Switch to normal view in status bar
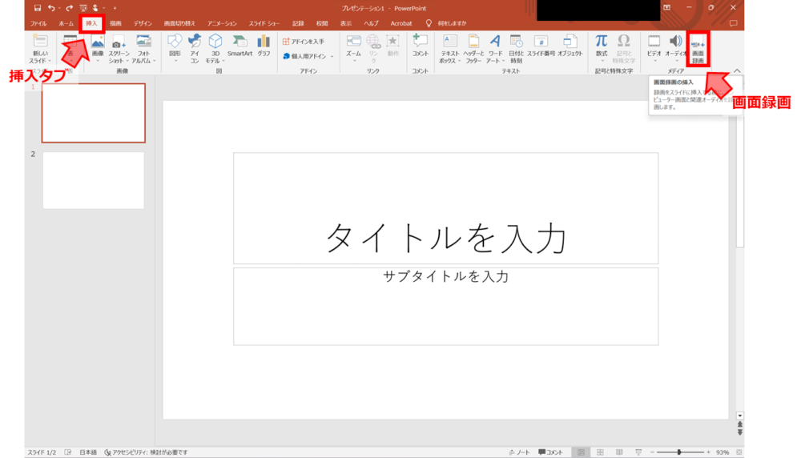The image size is (801, 458). tap(581, 452)
